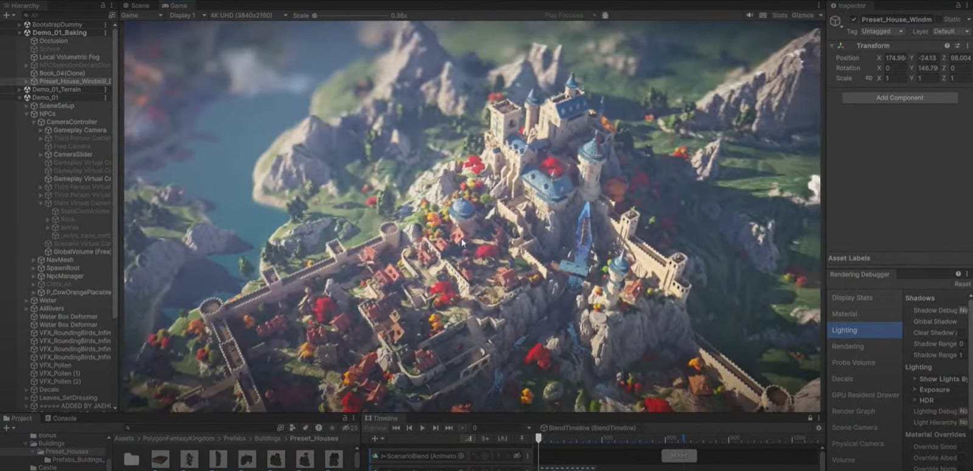Expand the NavMesh hierarchy item

(34, 260)
